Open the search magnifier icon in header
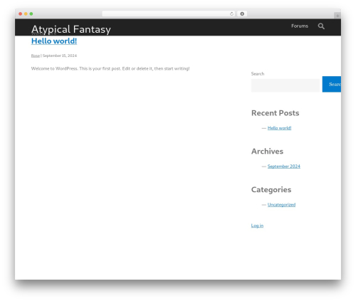This screenshot has height=301, width=356. pyautogui.click(x=321, y=26)
